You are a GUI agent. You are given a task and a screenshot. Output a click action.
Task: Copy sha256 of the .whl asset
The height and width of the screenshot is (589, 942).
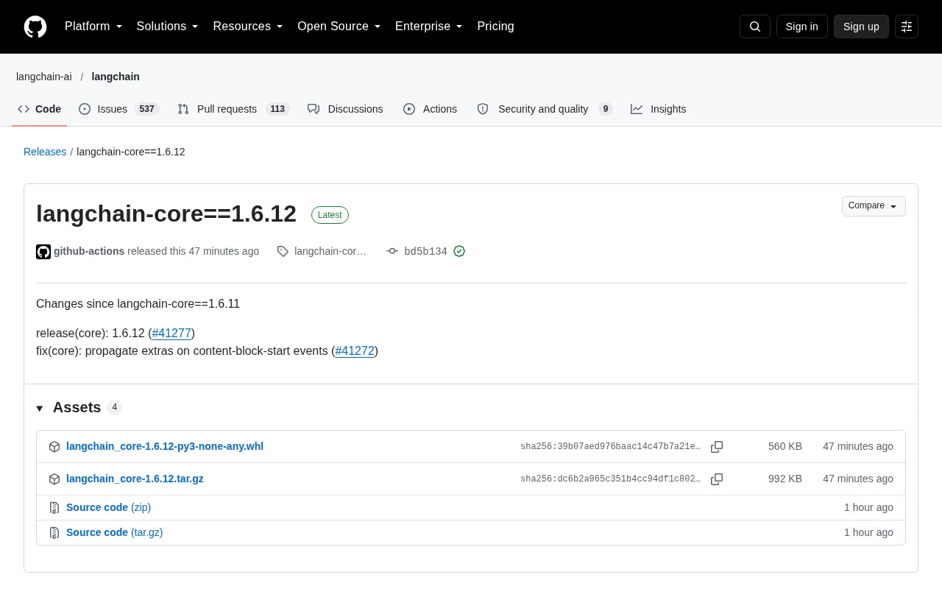tap(717, 447)
